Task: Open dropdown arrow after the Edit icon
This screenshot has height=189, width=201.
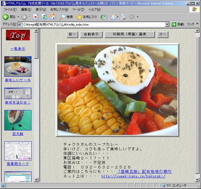Action: pyautogui.click(x=137, y=17)
